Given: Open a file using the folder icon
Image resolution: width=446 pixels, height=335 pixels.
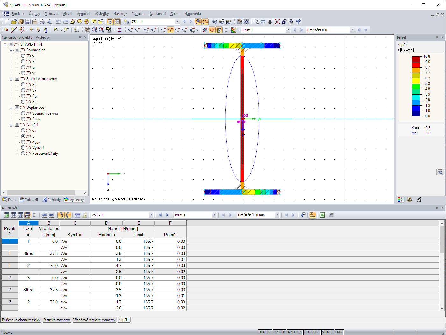Looking at the screenshot, I should (14, 22).
